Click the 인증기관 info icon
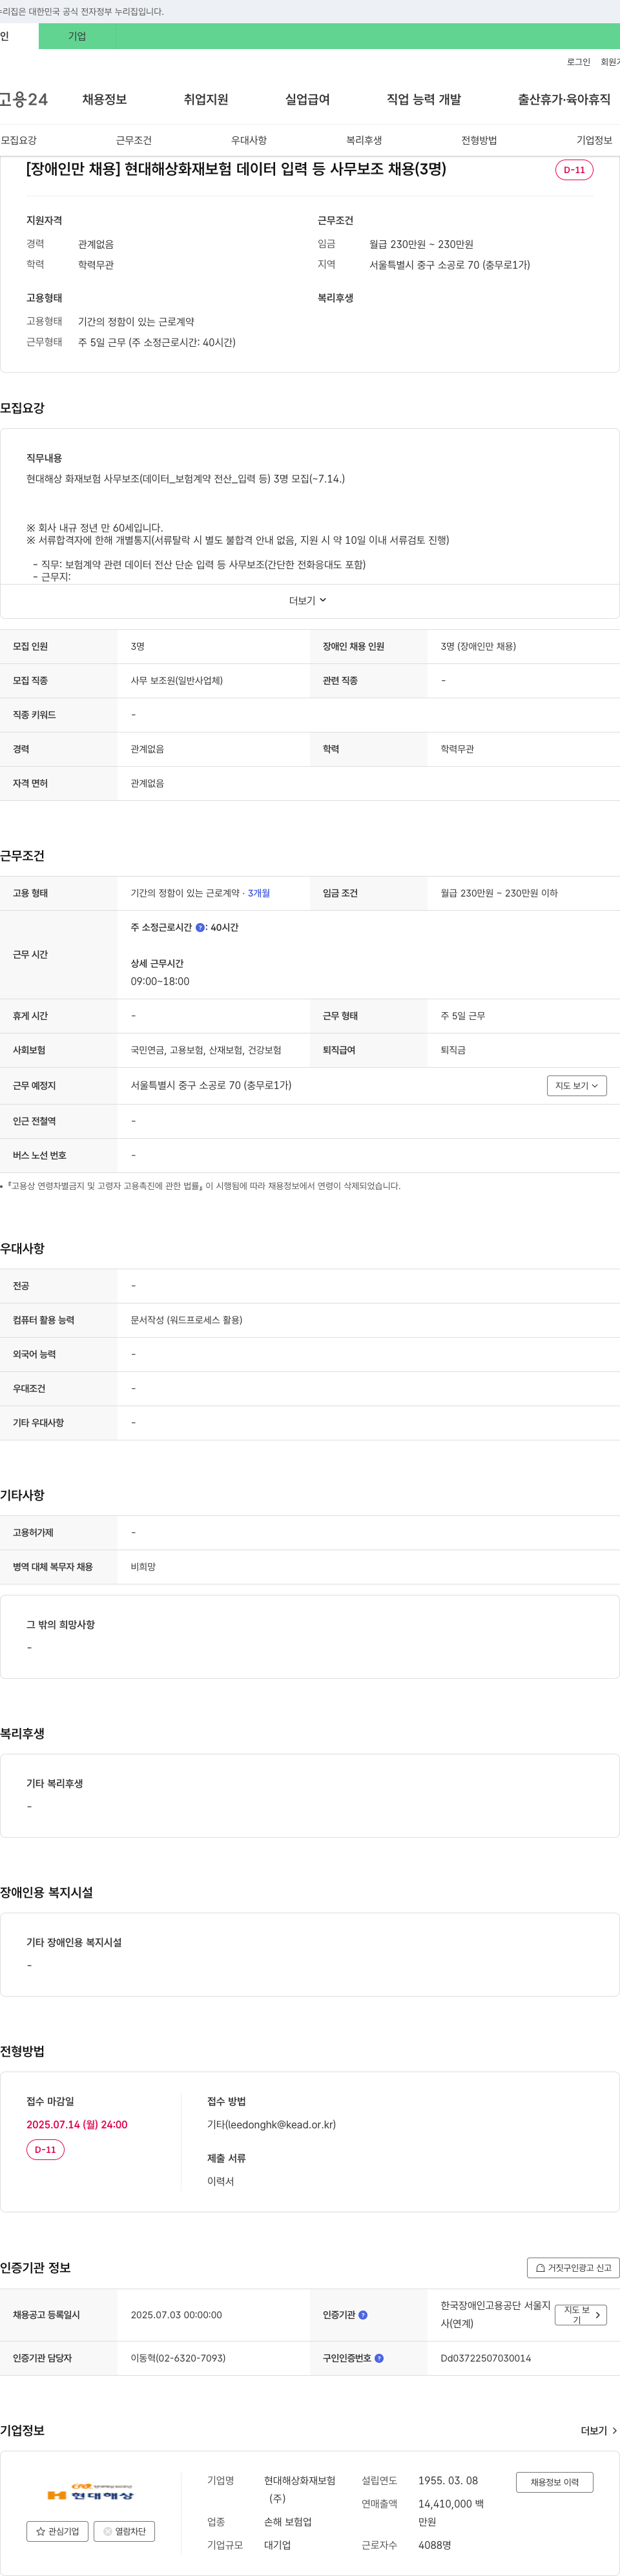Screen dimensions: 620x2576 click(x=363, y=2315)
